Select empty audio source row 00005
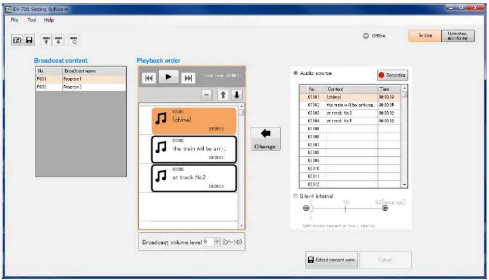The height and width of the screenshot is (280, 489). pos(350,129)
